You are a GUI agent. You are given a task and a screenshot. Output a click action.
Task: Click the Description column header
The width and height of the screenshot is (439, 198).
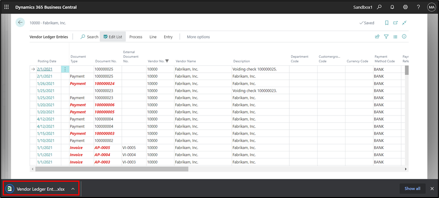point(241,61)
